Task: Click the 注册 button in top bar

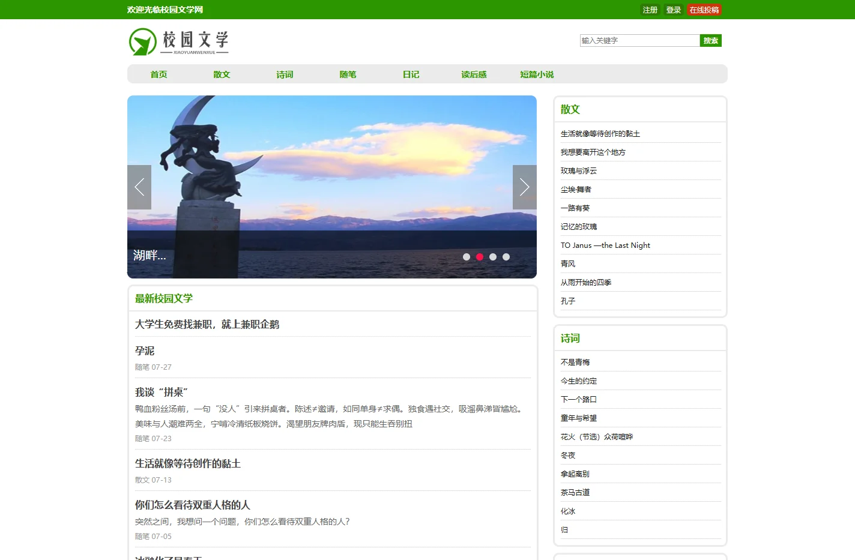Action: click(x=650, y=10)
